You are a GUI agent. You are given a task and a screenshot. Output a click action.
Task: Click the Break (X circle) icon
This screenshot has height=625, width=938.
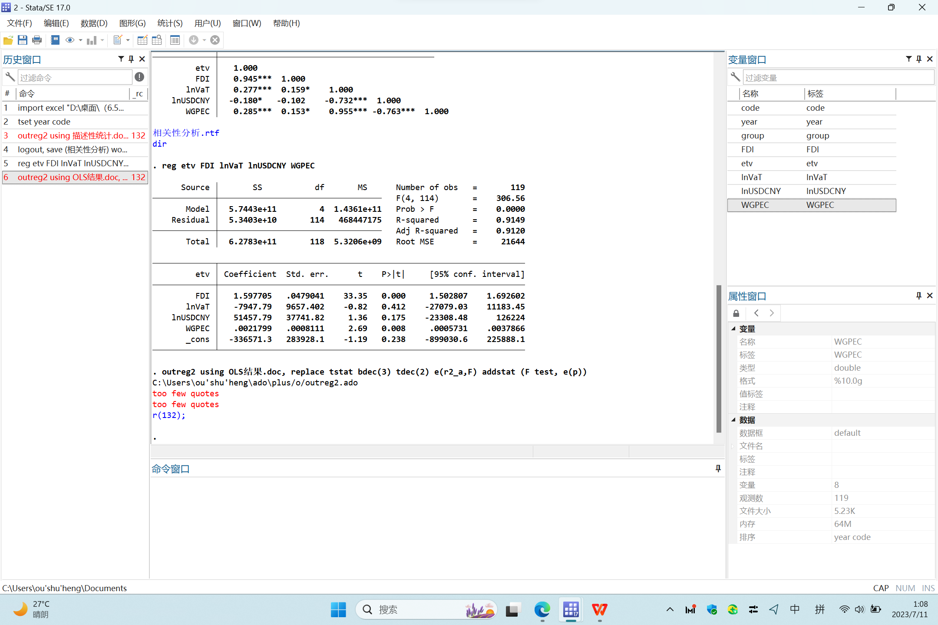(x=215, y=40)
